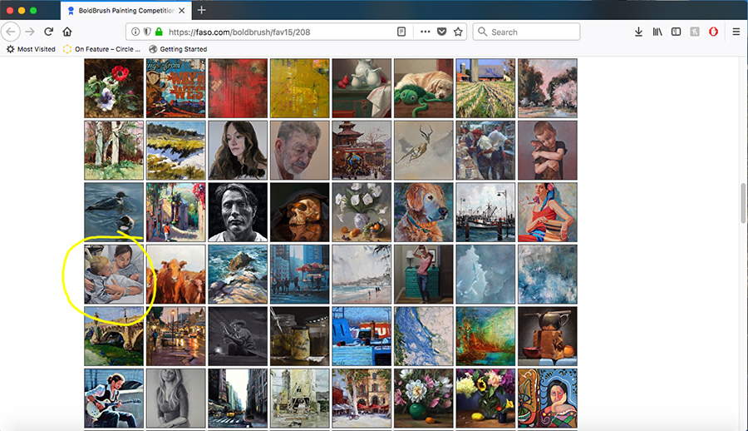
Task: Open the white teapot still life painting
Action: click(362, 88)
